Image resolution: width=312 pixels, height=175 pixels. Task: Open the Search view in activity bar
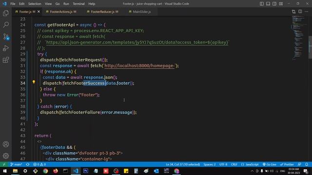pyautogui.click(x=6, y=25)
